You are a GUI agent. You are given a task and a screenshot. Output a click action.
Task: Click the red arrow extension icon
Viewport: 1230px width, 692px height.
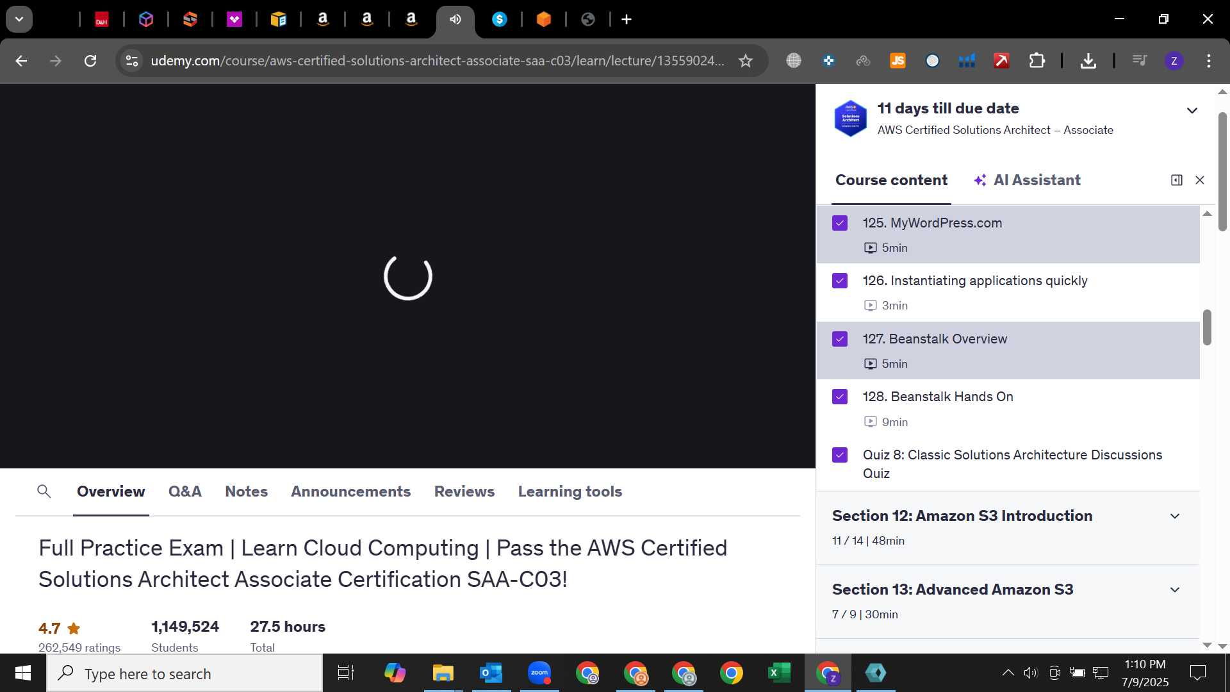(x=1001, y=61)
